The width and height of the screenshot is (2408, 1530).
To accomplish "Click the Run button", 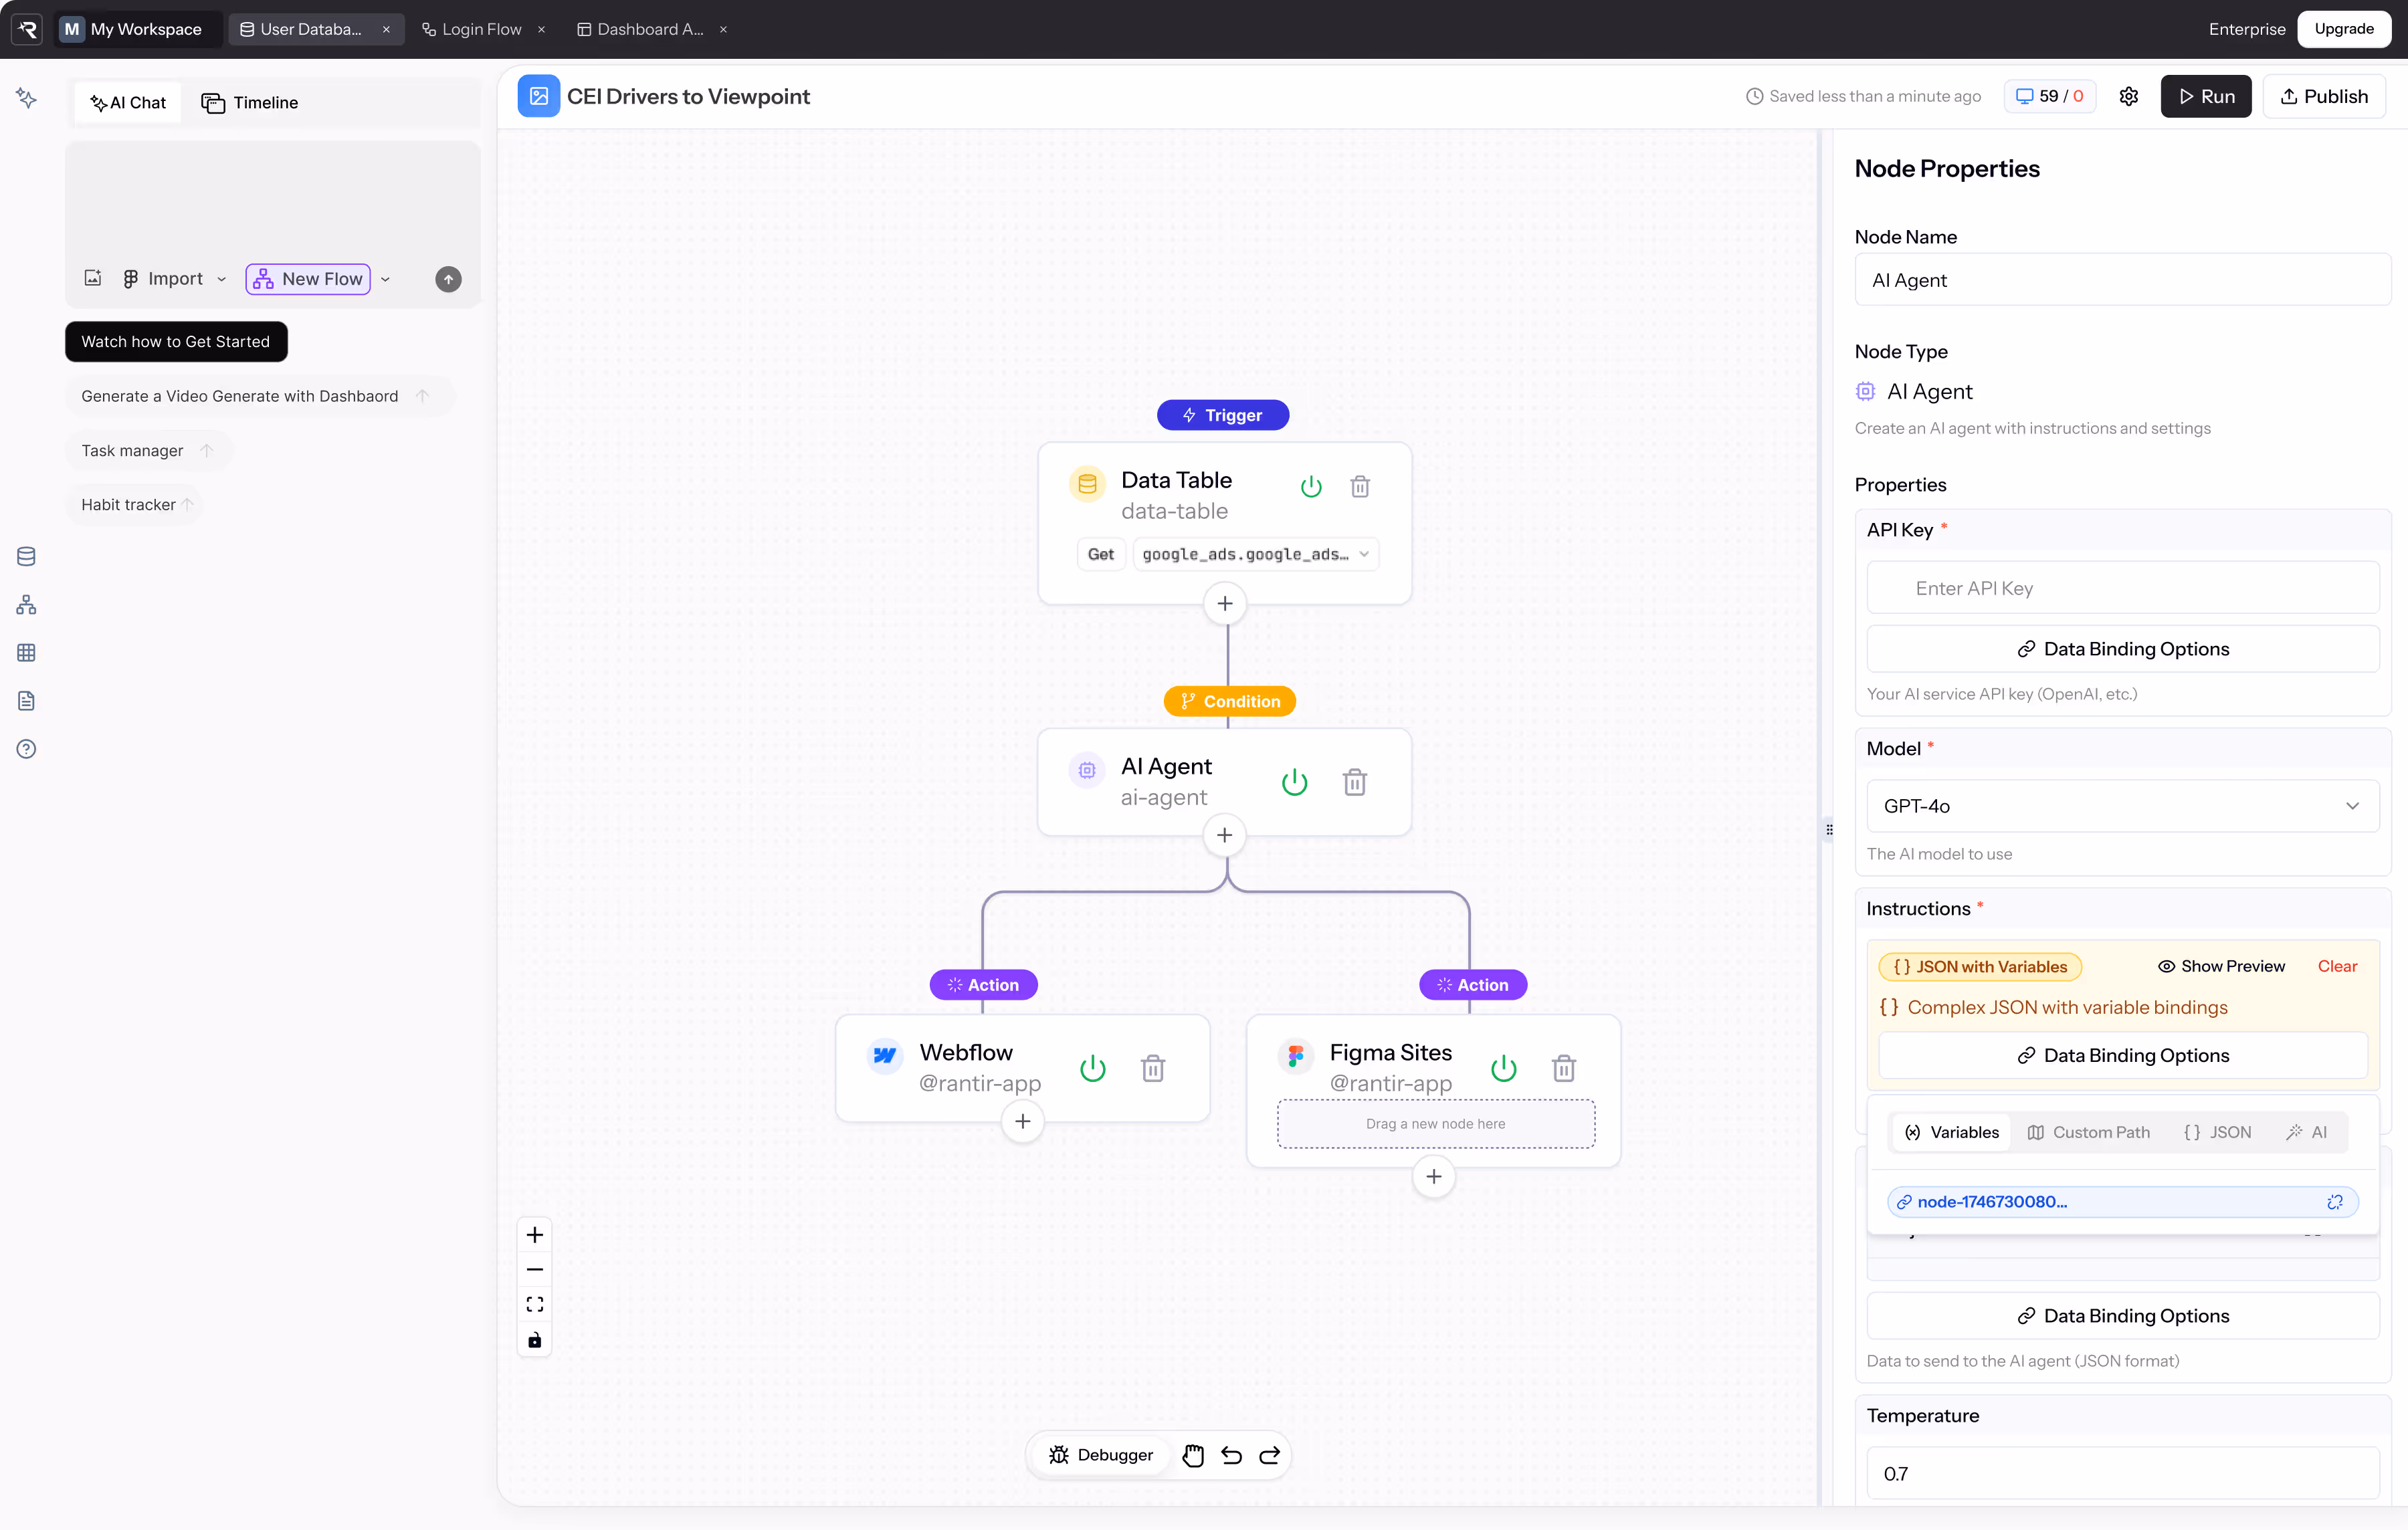I will [2205, 96].
